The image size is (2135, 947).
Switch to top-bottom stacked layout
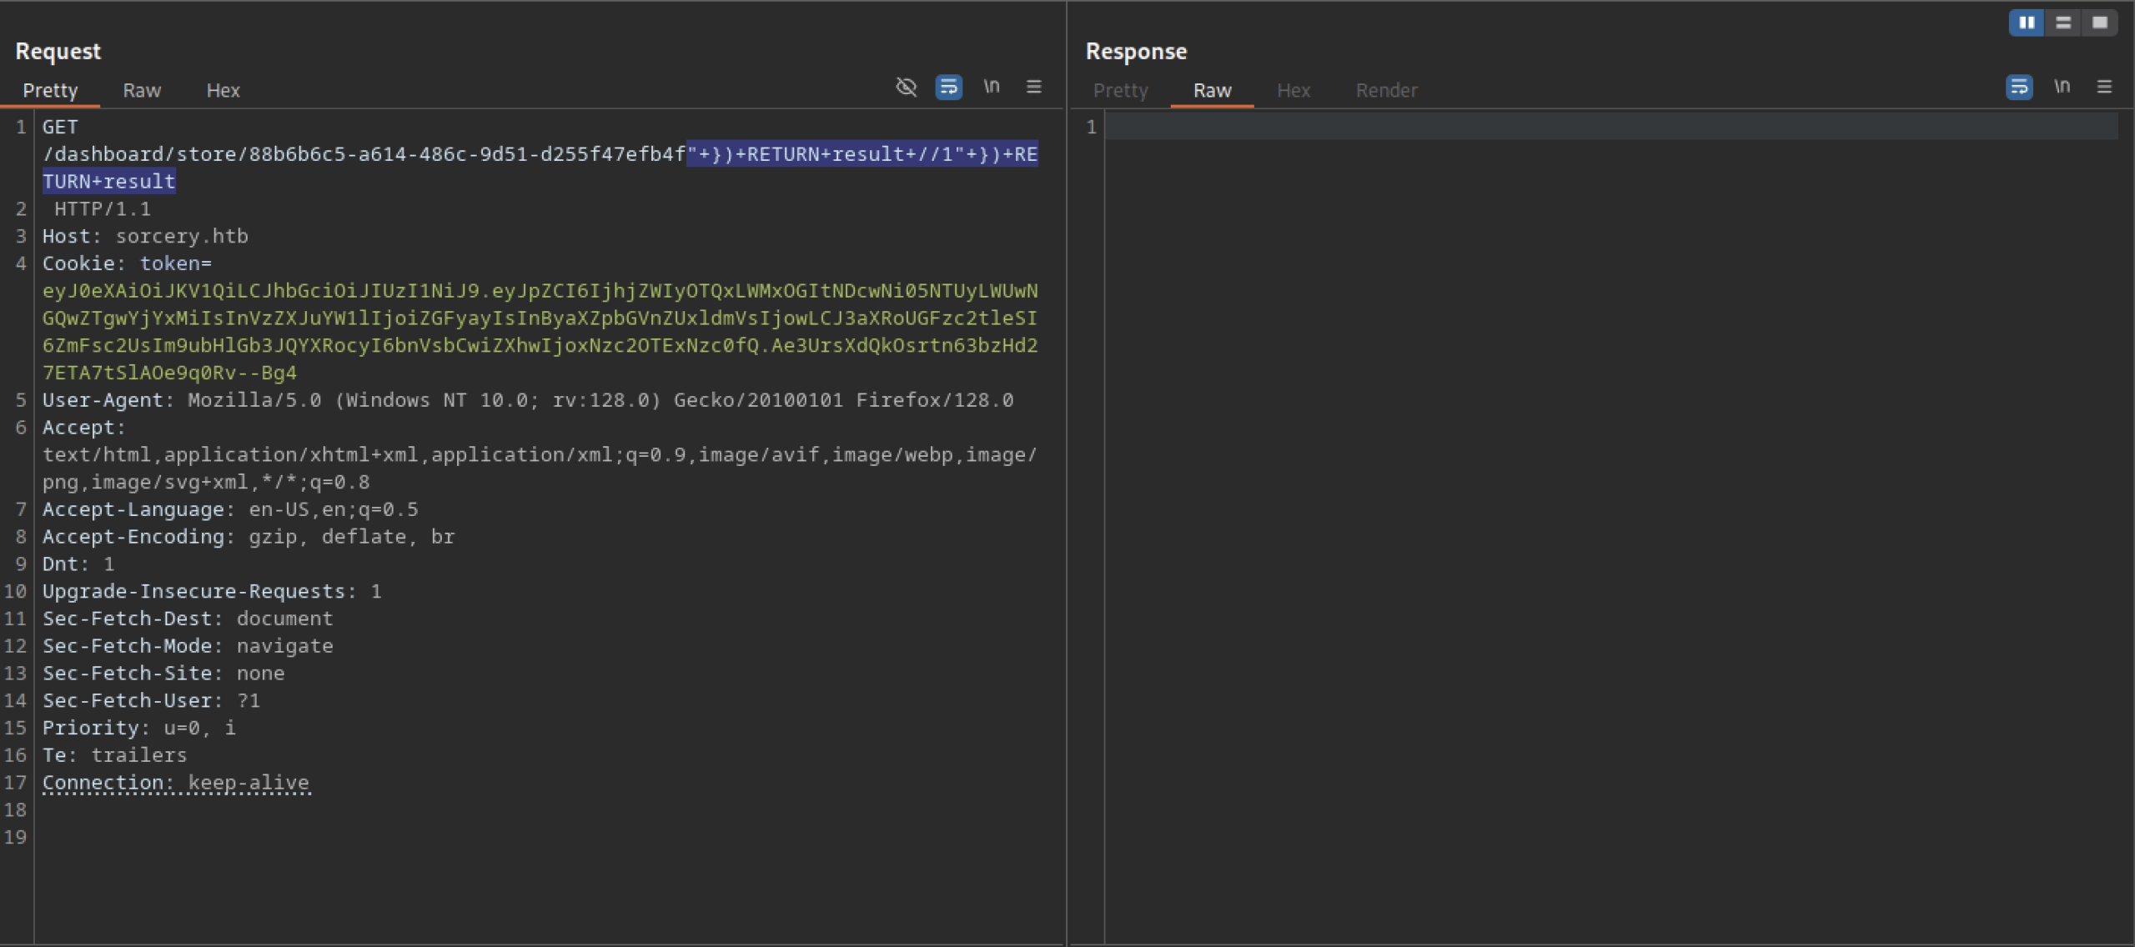(x=2063, y=23)
